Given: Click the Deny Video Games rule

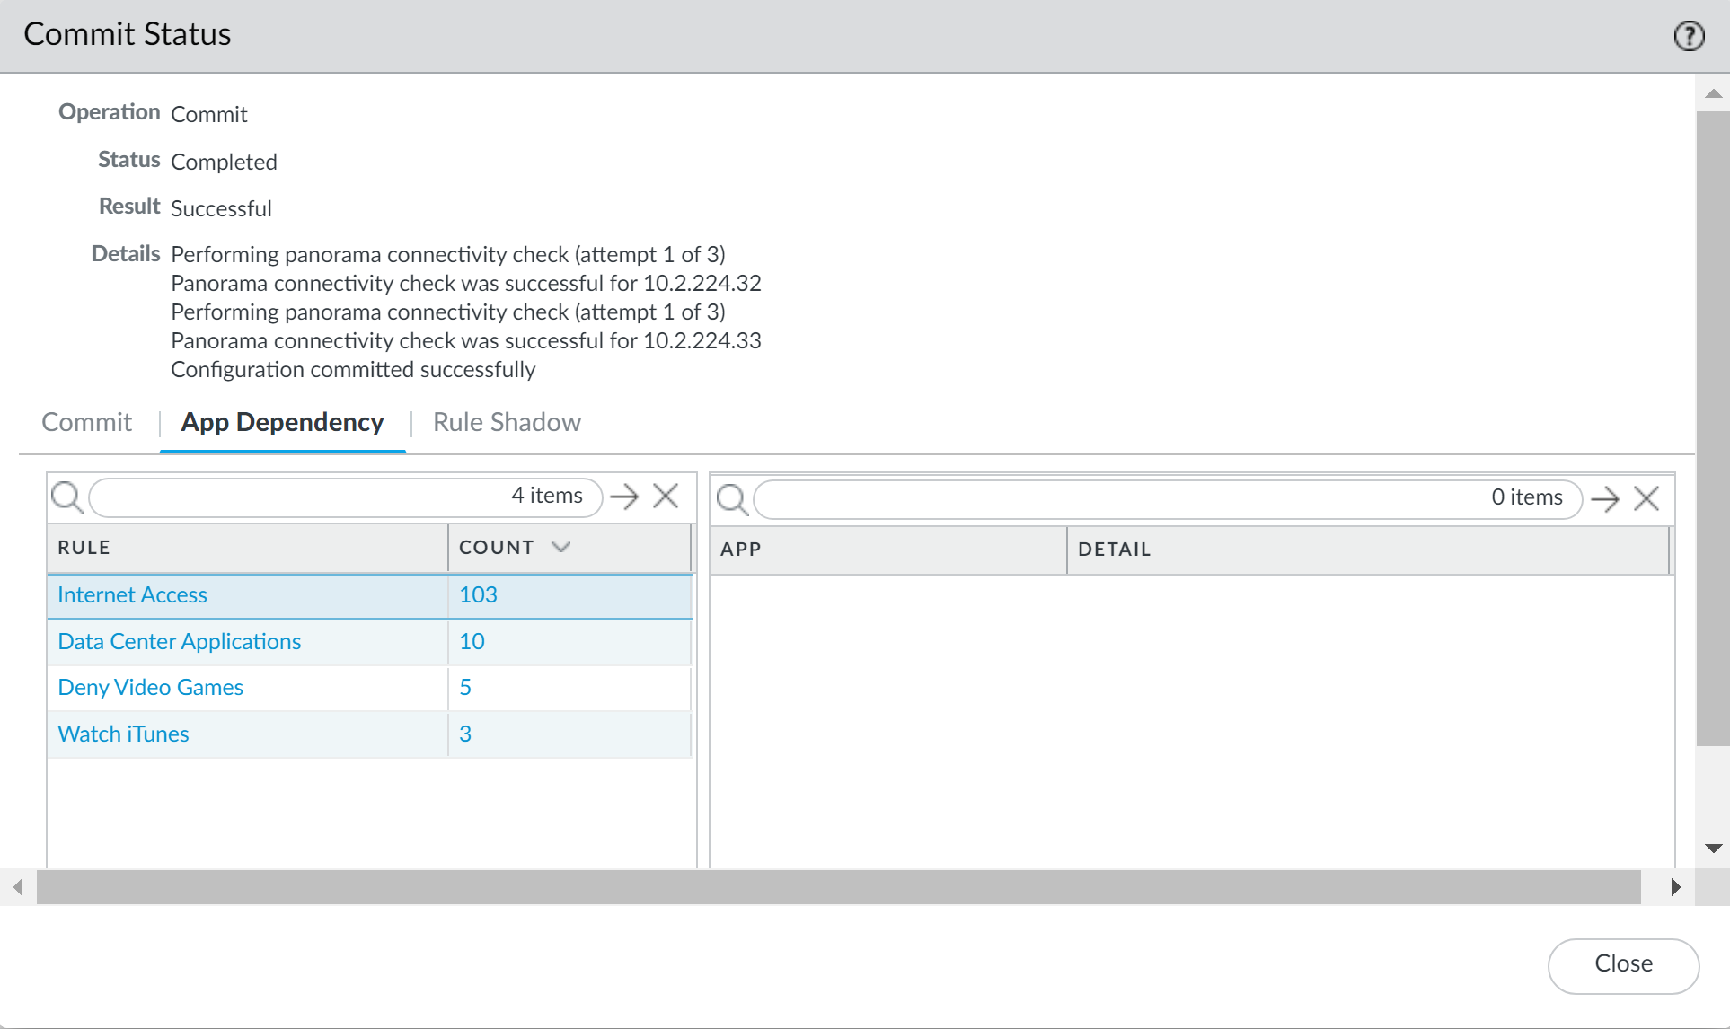Looking at the screenshot, I should click(150, 688).
